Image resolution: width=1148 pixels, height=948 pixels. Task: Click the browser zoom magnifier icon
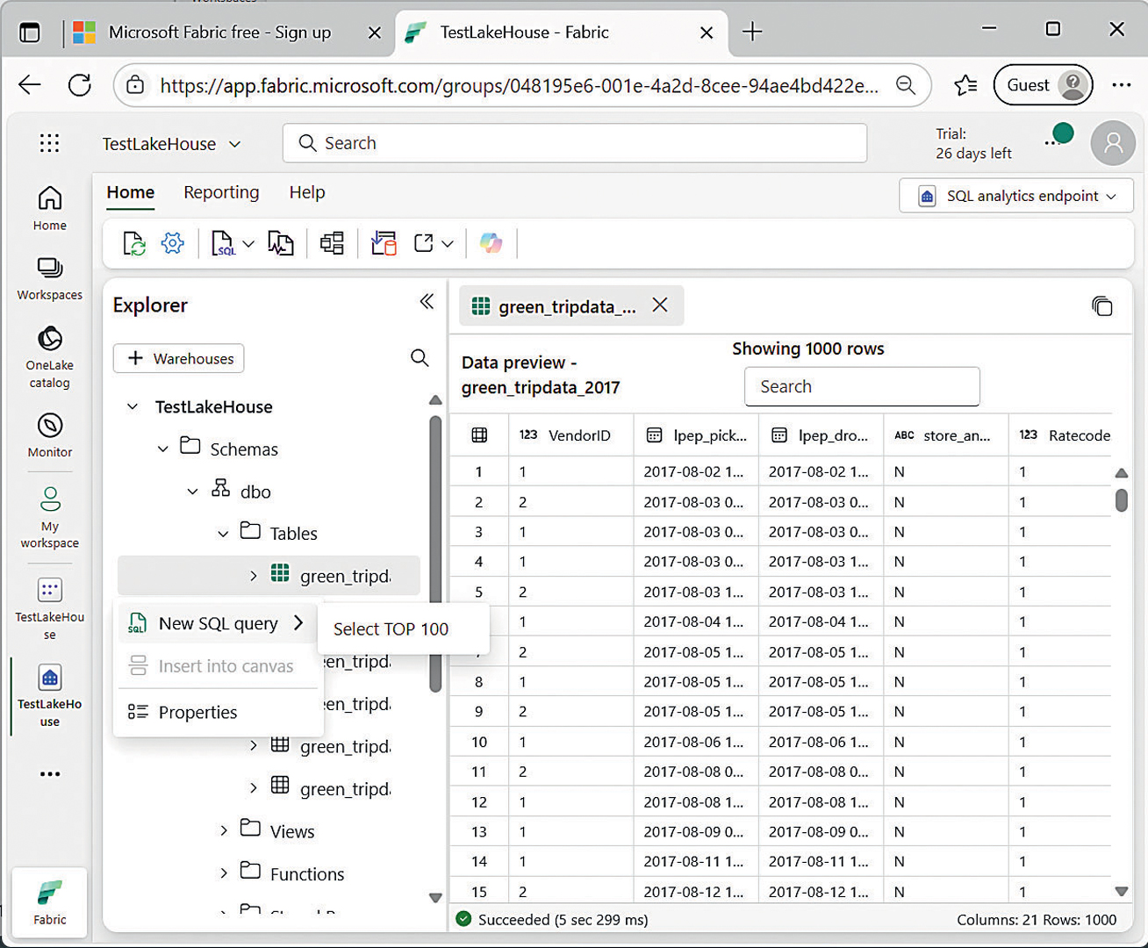906,85
